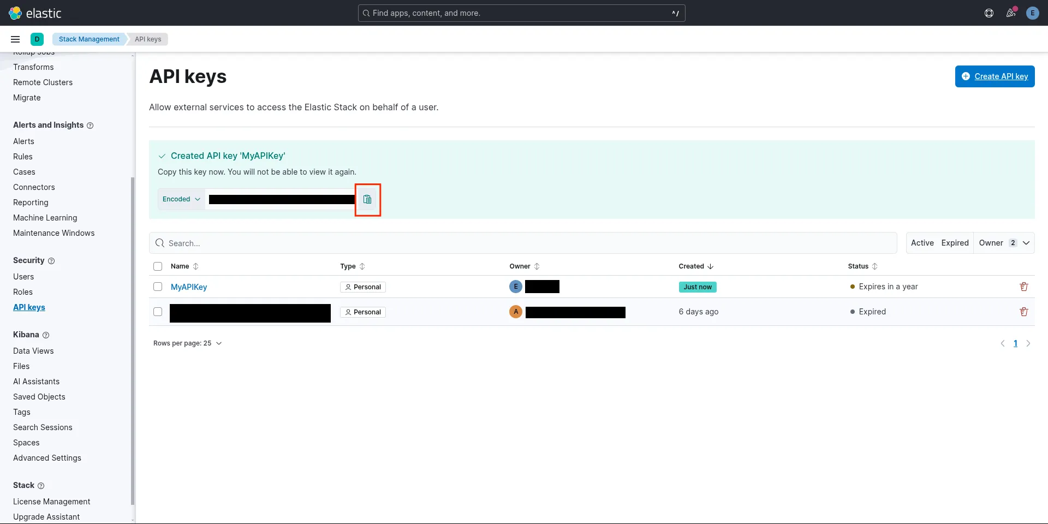Go to Stack Management breadcrumb
This screenshot has width=1048, height=524.
(x=89, y=39)
